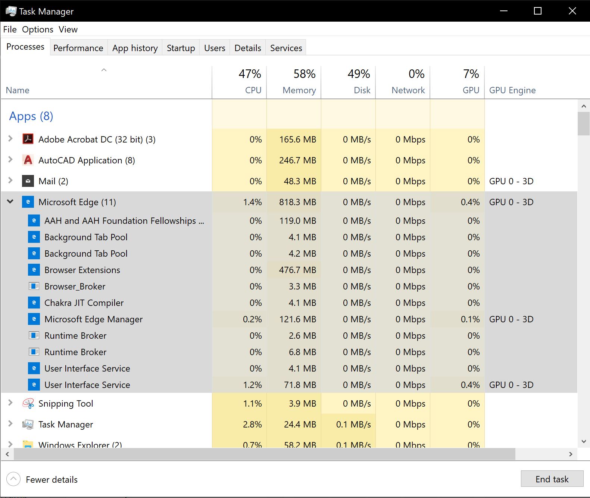This screenshot has width=590, height=498.
Task: Click the 476.7 MB memory cell
Action: pos(297,270)
